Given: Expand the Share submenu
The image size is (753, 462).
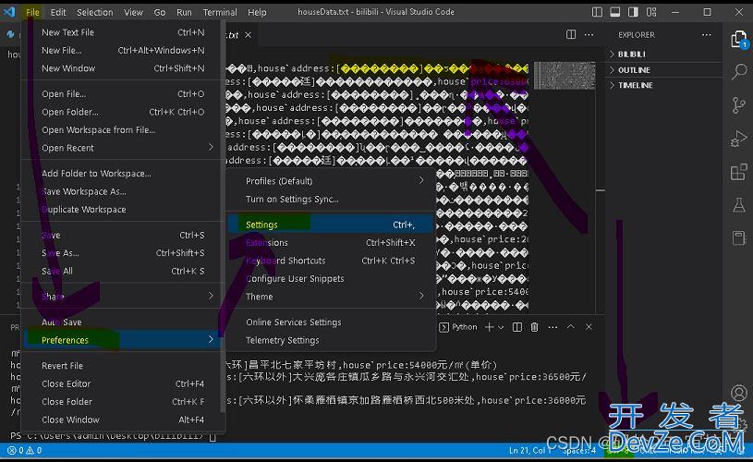Looking at the screenshot, I should point(123,297).
